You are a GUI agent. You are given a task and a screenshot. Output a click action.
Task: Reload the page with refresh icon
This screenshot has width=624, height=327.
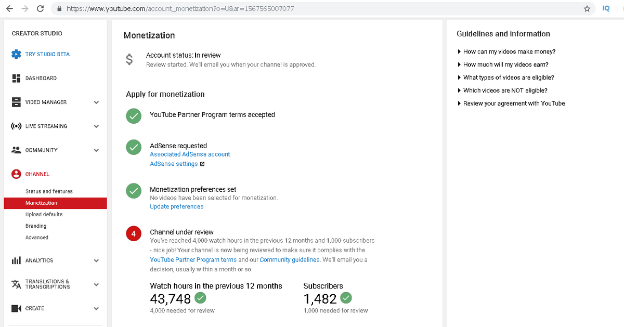pos(41,9)
